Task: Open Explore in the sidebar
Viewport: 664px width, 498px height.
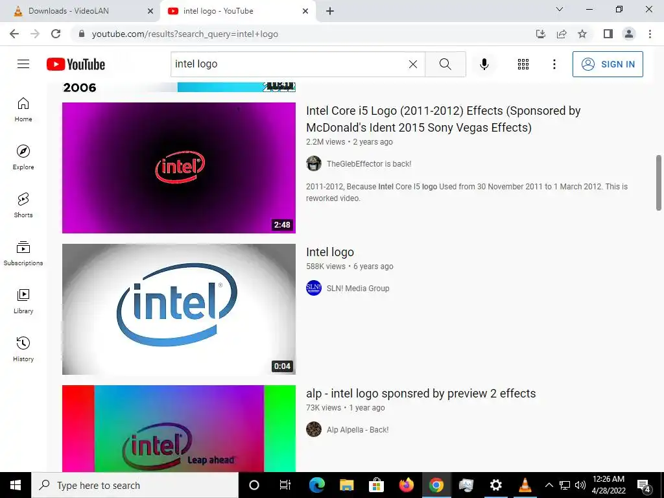Action: [23, 158]
